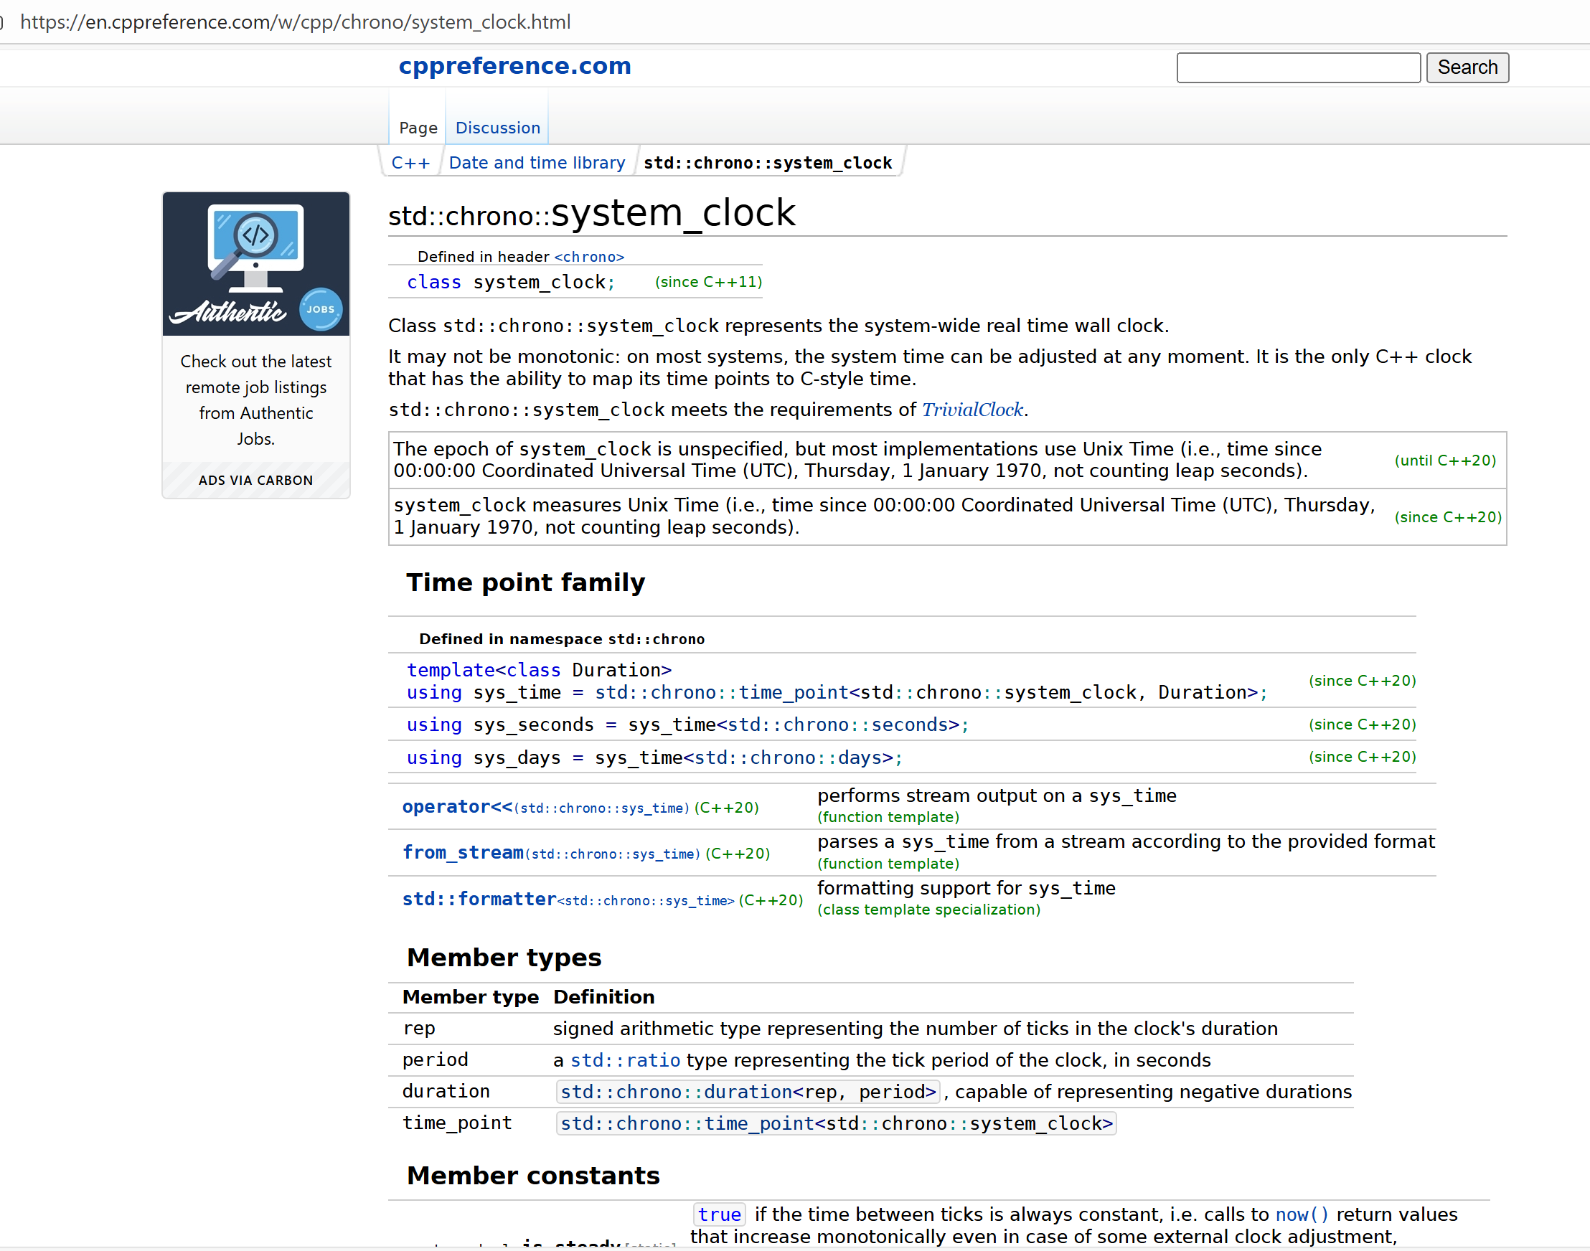Switch to the Page tab
Screen dimensions: 1590x1251
pos(416,128)
